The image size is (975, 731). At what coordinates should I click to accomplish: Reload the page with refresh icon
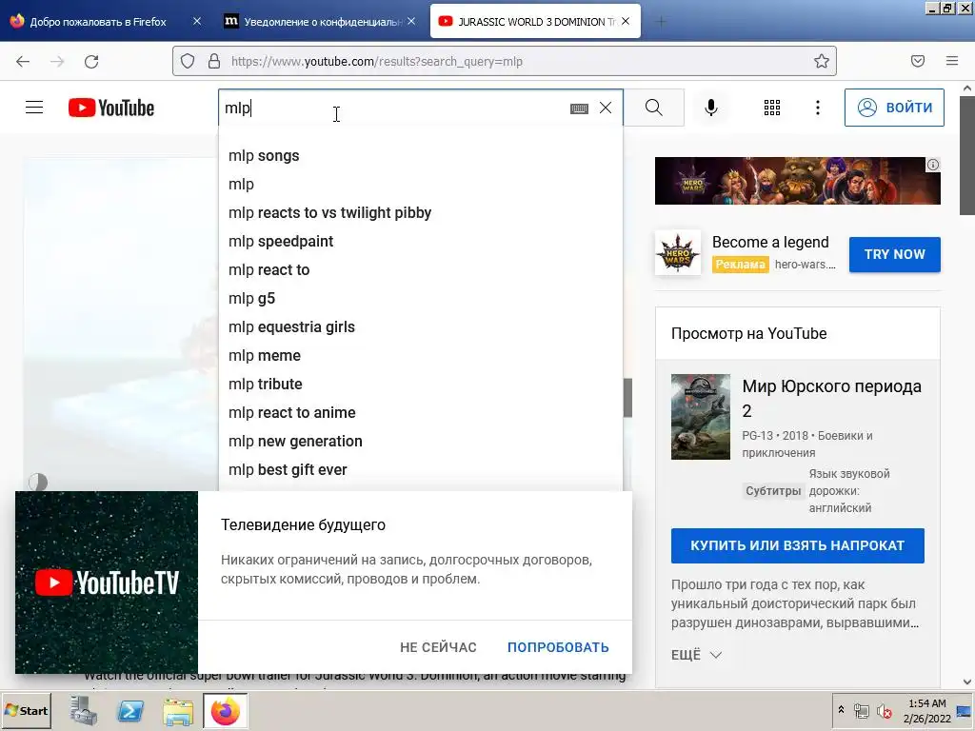click(91, 61)
